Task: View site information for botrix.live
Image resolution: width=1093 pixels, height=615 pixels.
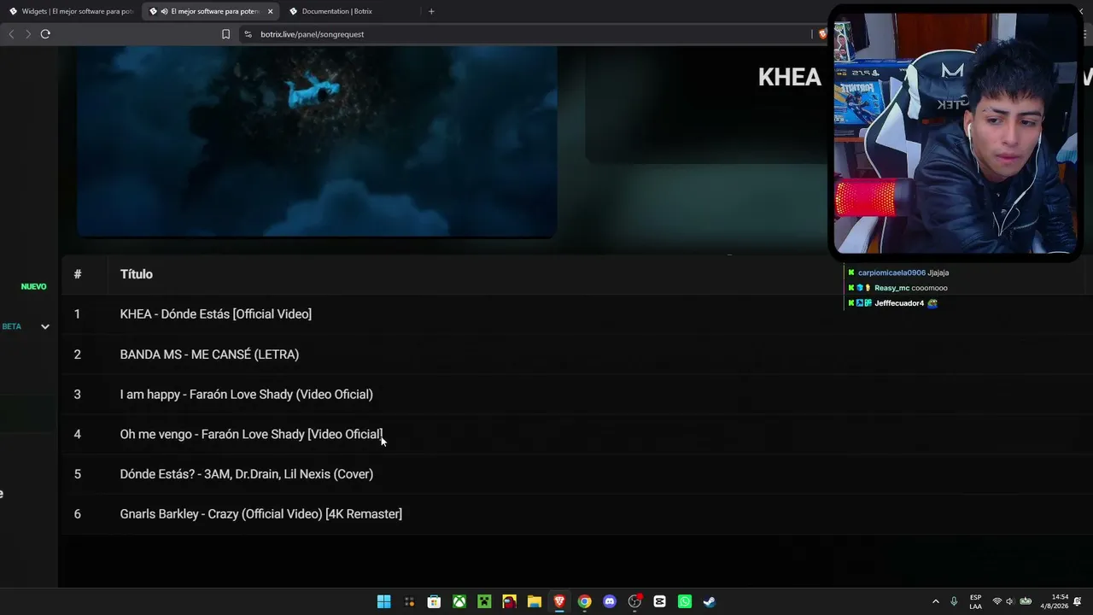Action: 248,34
